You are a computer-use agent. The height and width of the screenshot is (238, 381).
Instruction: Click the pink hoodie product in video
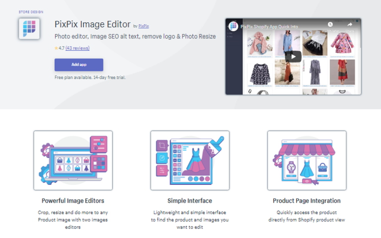(260, 44)
